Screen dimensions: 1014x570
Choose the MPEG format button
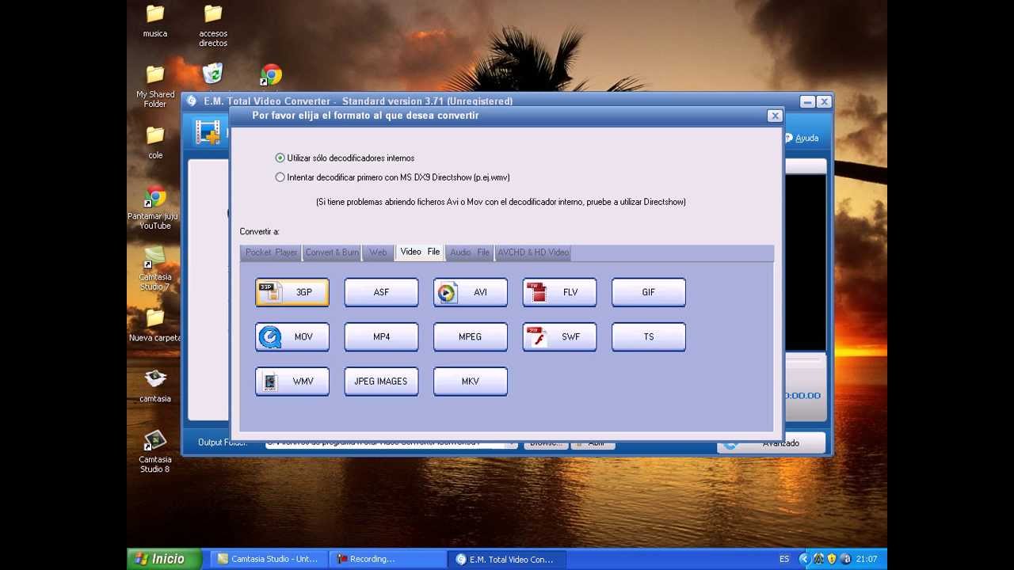[x=471, y=336]
